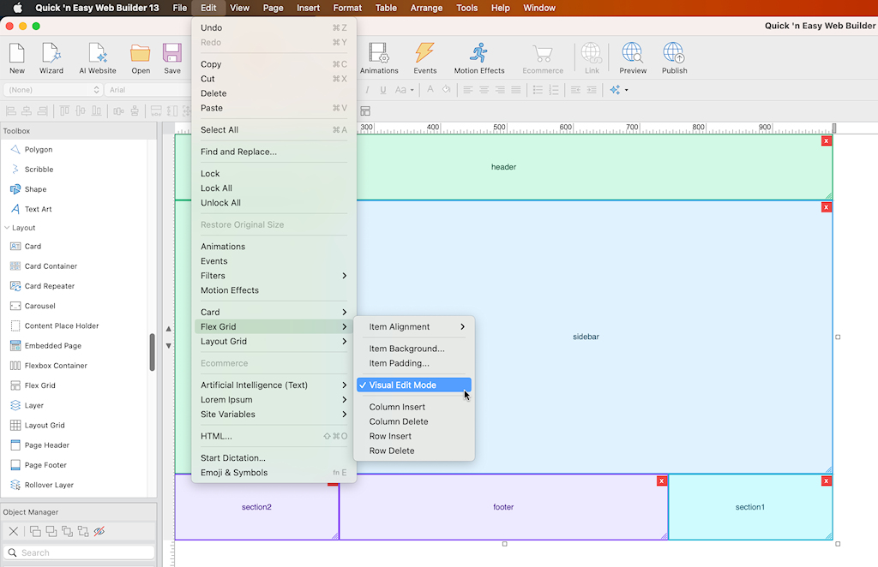The image size is (878, 567).
Task: Expand the Lorem Ipsum submenu
Action: coord(274,399)
